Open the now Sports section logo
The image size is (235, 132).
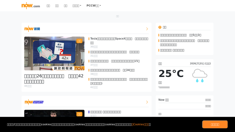34,102
